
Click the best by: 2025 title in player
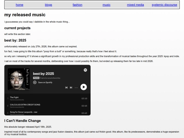tap(44, 74)
